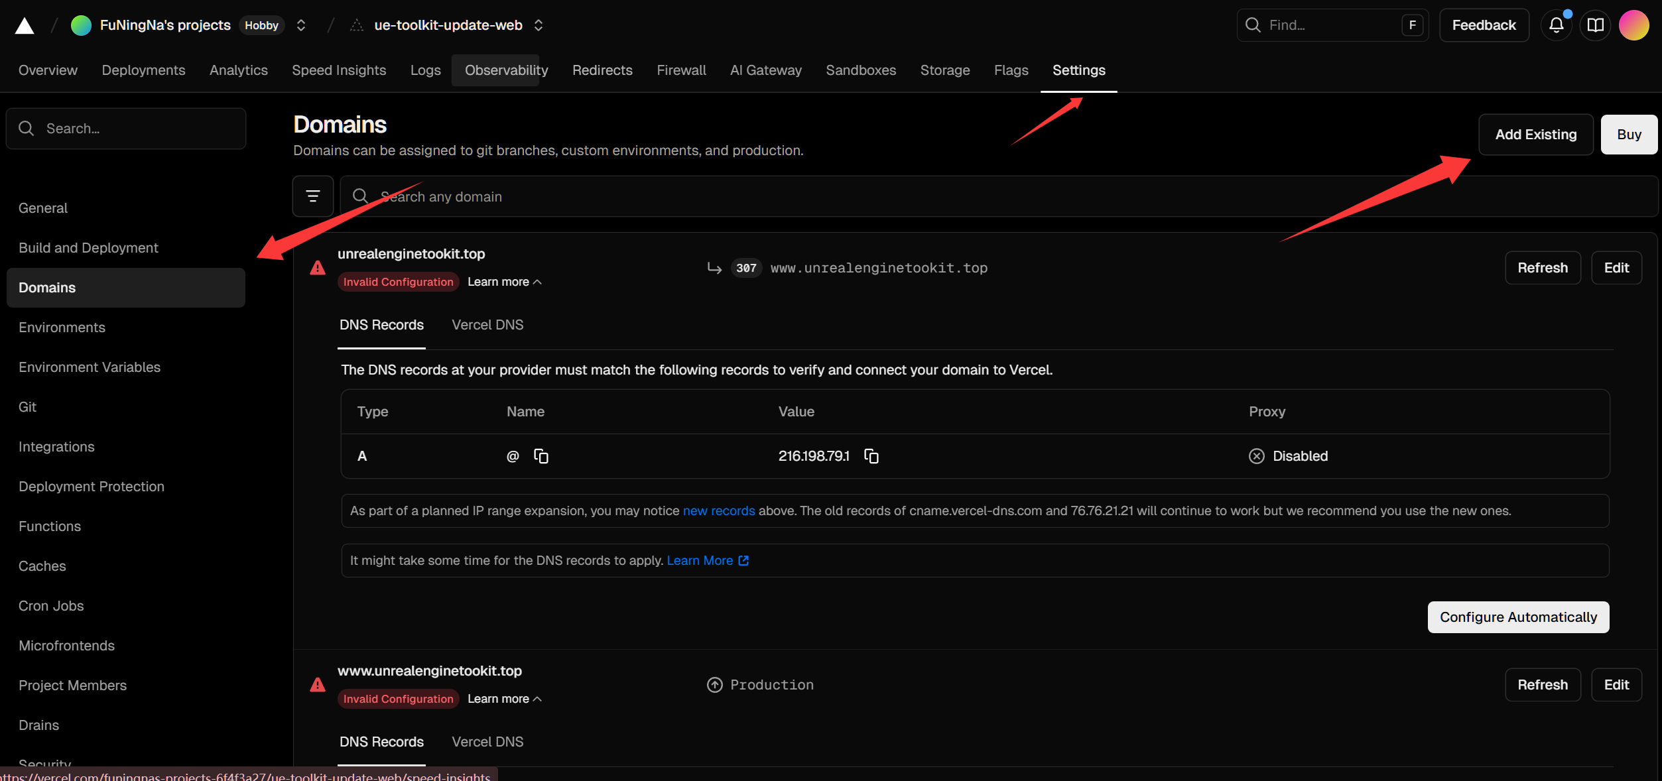1662x781 pixels.
Task: Select DNS Records tab for www.unrealenginetookit.top
Action: point(381,742)
